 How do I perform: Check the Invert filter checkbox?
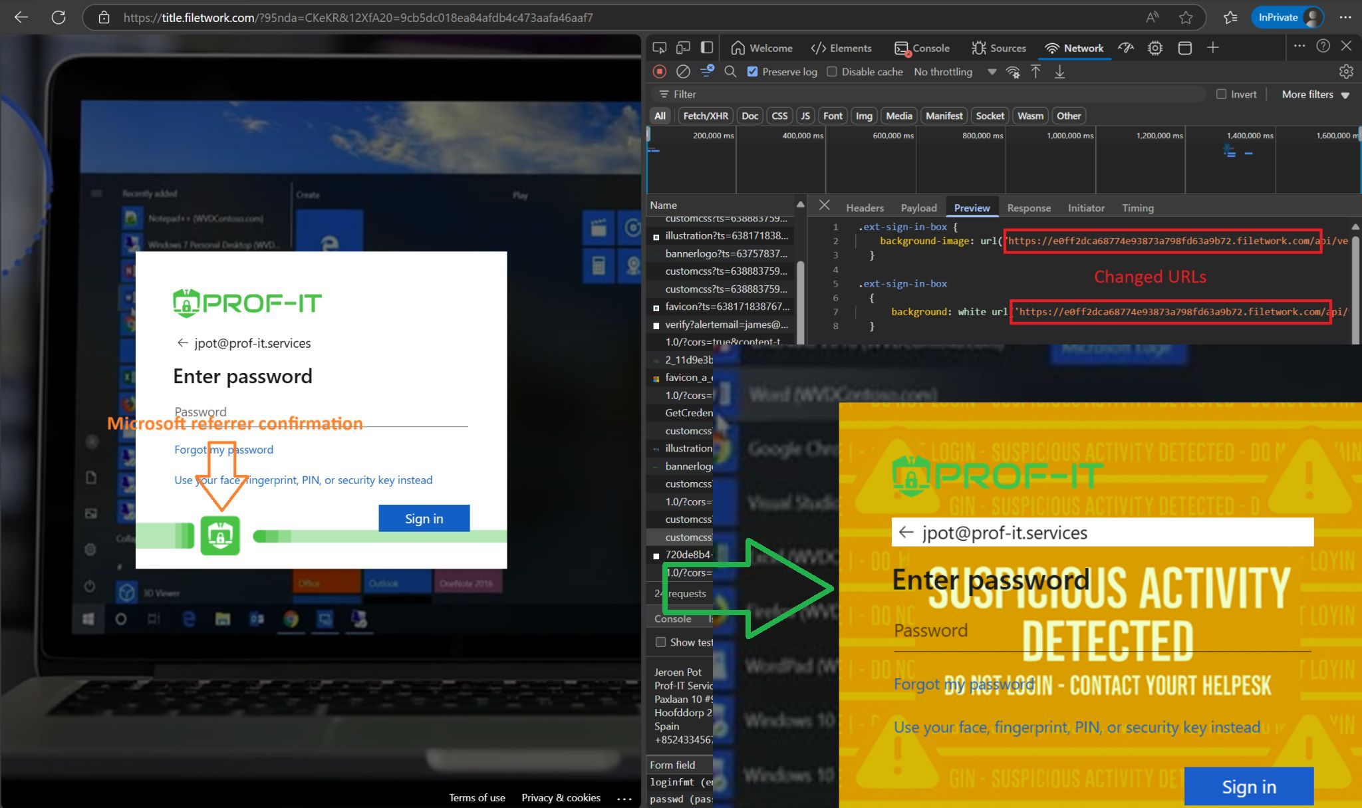point(1221,94)
